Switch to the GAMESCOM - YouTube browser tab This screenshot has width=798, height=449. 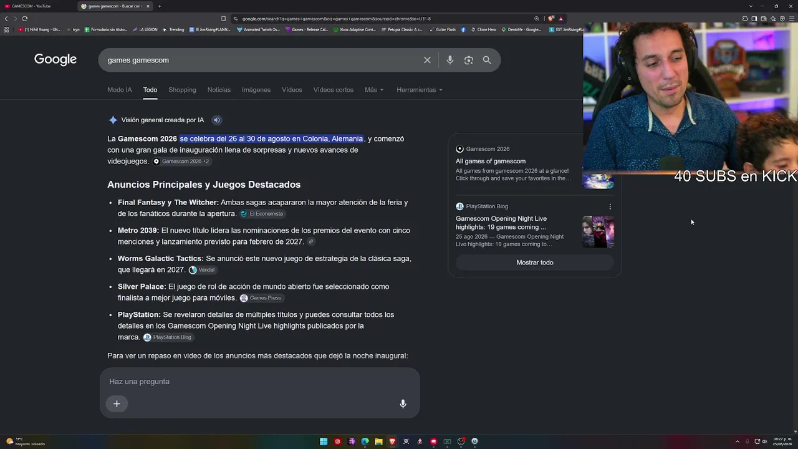(37, 6)
